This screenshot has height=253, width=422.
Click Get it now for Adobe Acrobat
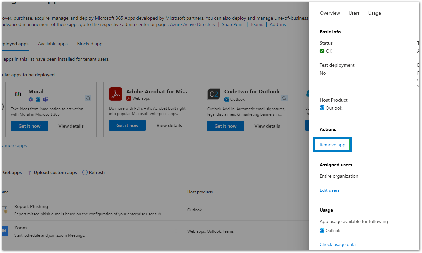pyautogui.click(x=127, y=125)
